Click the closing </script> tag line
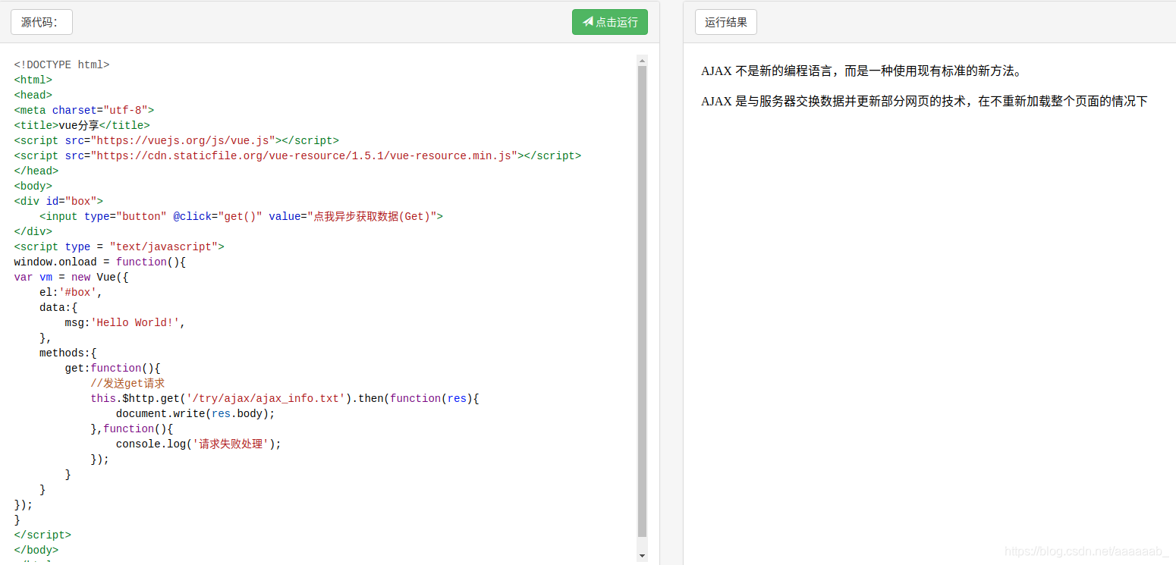 (x=42, y=535)
